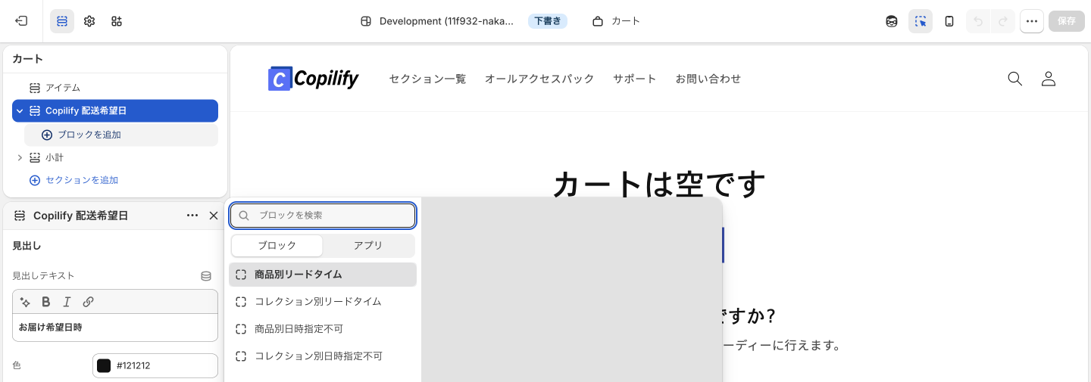
Task: Open the カート template selector
Action: point(616,21)
